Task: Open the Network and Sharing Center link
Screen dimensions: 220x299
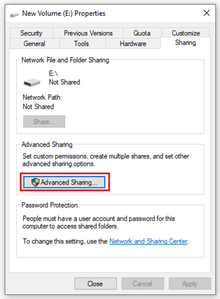Action: coord(148,241)
